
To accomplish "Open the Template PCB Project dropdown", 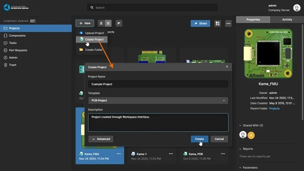I will pyautogui.click(x=158, y=101).
